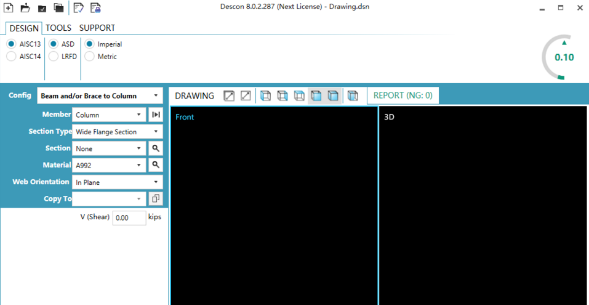Select the AISC13 radio button

click(11, 44)
